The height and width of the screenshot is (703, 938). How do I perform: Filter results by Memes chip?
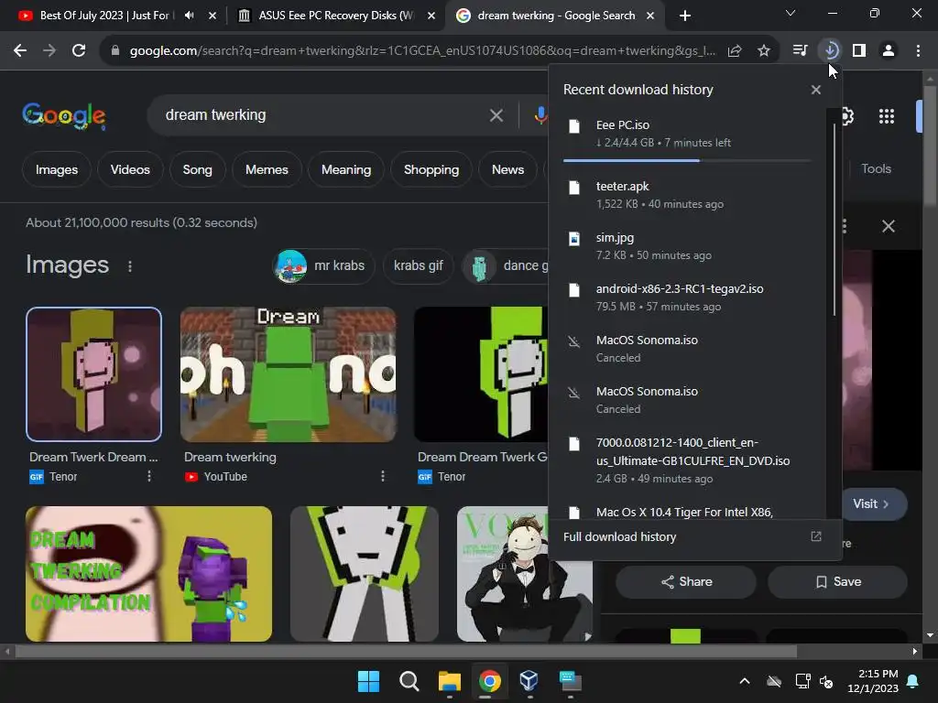tap(267, 169)
